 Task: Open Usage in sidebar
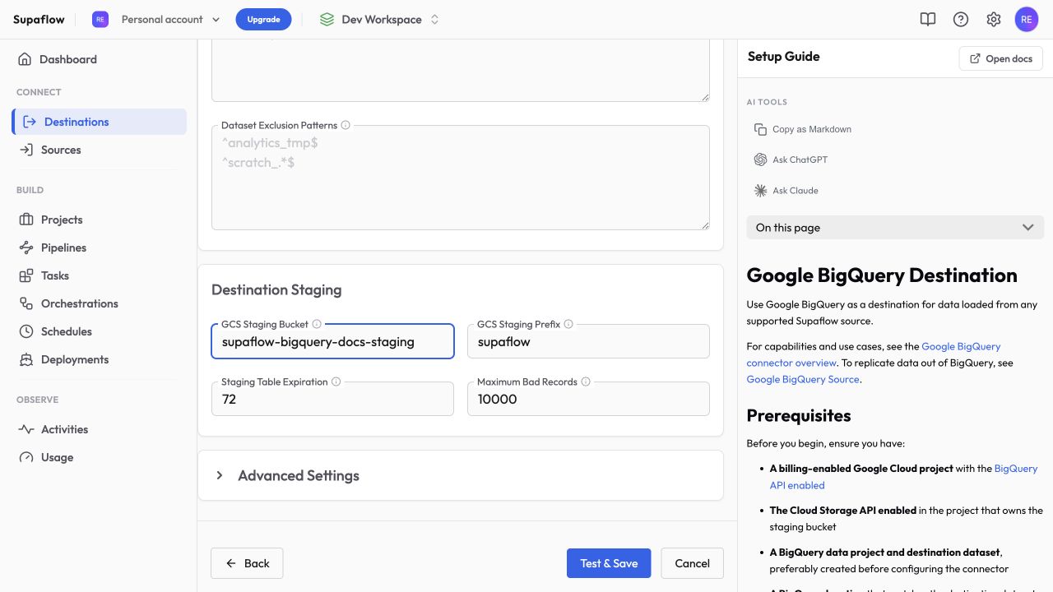(99, 457)
